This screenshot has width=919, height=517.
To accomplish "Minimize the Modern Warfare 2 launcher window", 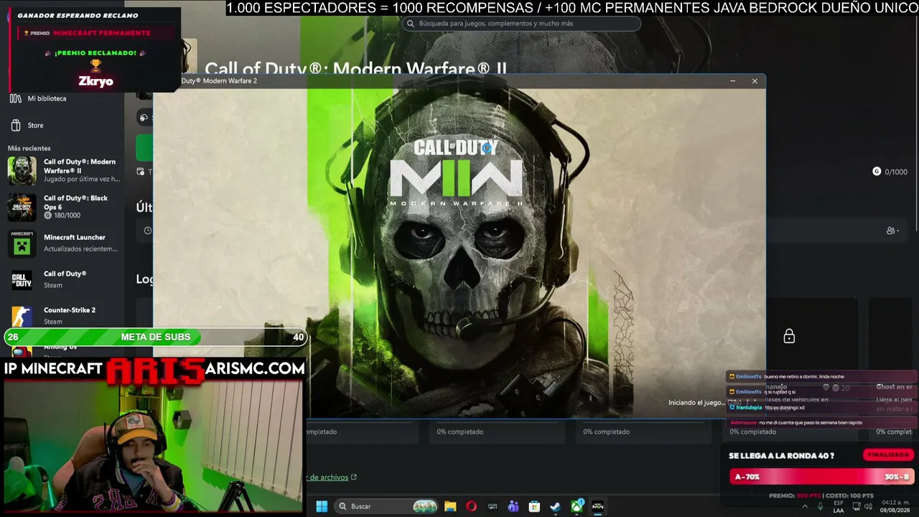I will point(732,81).
